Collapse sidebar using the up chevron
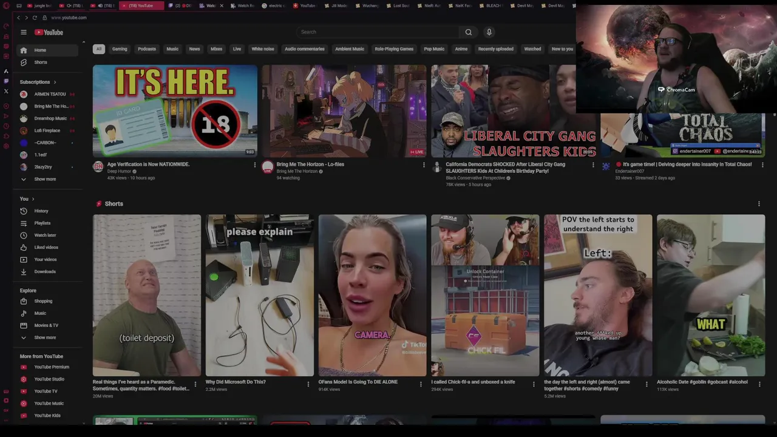 83,42
